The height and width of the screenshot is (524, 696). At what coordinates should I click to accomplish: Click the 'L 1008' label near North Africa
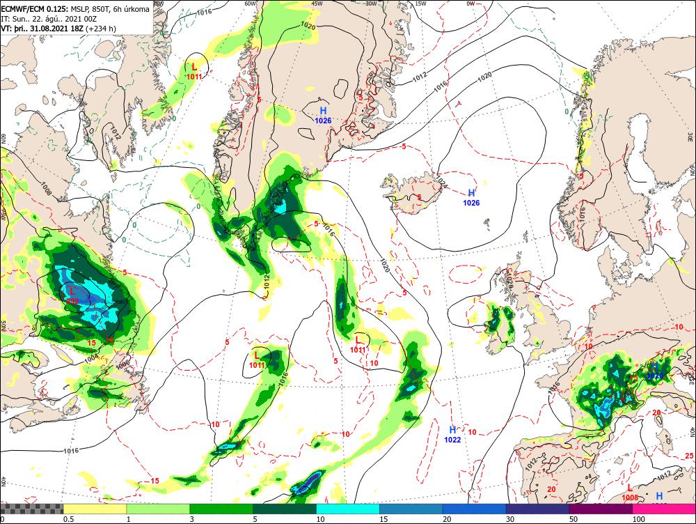[630, 493]
